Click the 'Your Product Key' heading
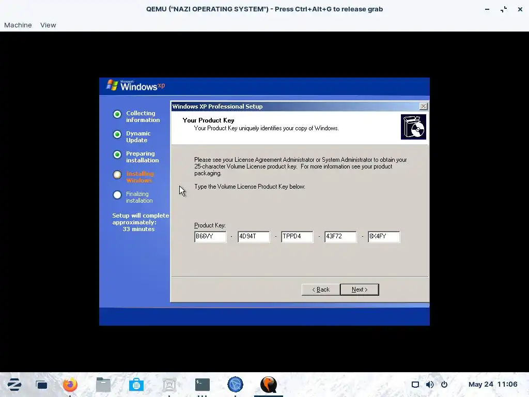This screenshot has height=397, width=529. [209, 120]
